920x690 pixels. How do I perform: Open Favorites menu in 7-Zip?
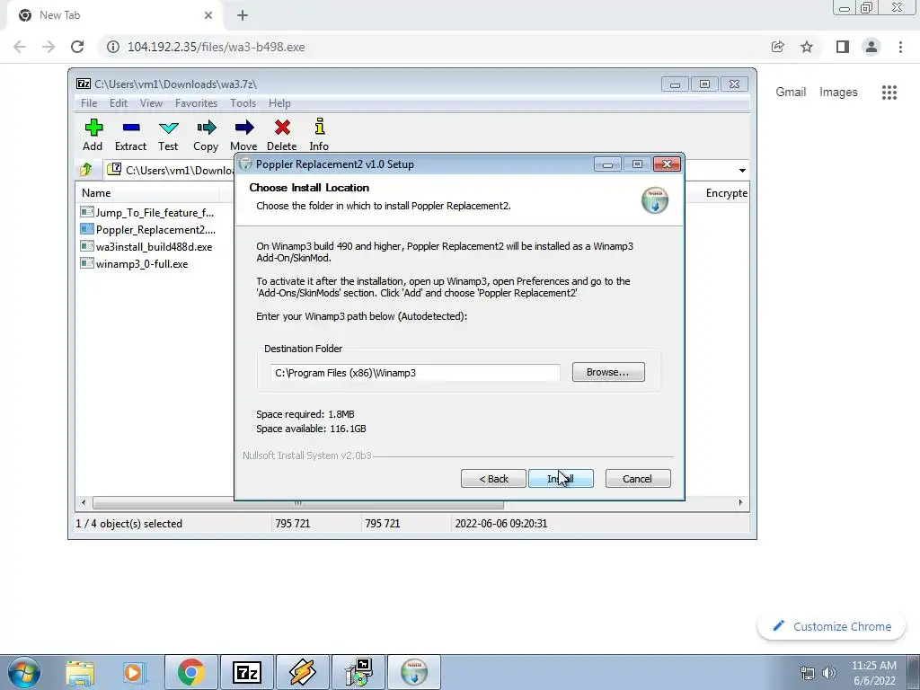point(196,103)
